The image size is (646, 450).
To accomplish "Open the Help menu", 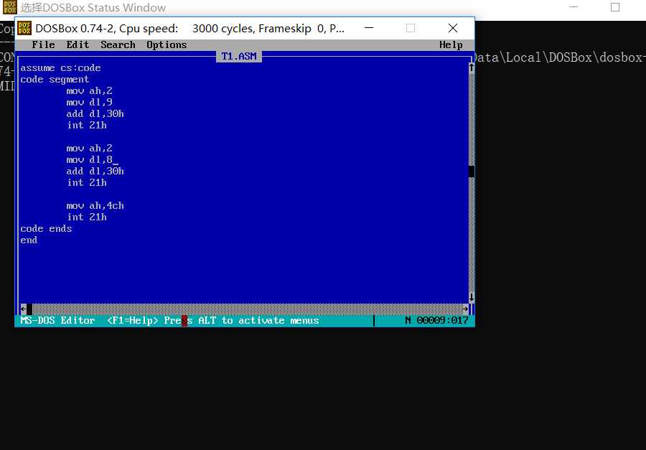I will [451, 44].
